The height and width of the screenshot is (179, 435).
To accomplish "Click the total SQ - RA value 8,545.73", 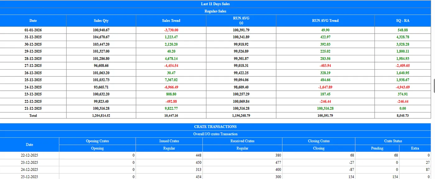I will 403,116.
